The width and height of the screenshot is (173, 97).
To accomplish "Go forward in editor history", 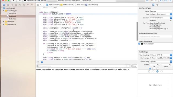I will [x=44, y=5].
